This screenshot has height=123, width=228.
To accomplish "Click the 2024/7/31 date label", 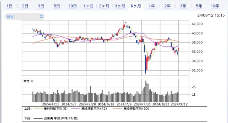I will tap(142, 104).
